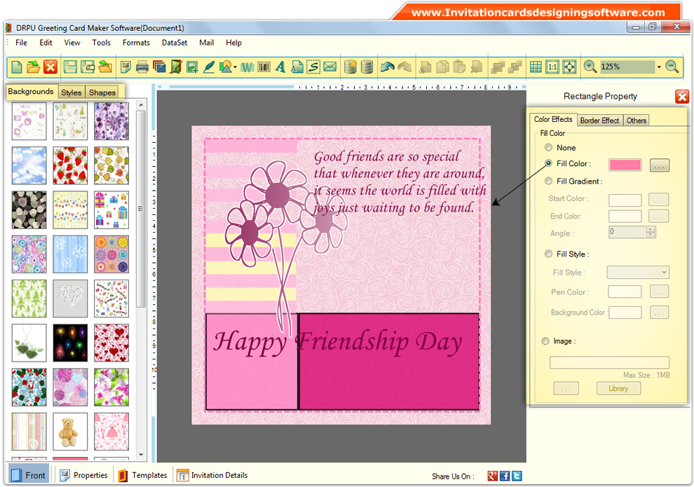694x487 pixels.
Task: Open the Angle stepper control
Action: click(652, 232)
